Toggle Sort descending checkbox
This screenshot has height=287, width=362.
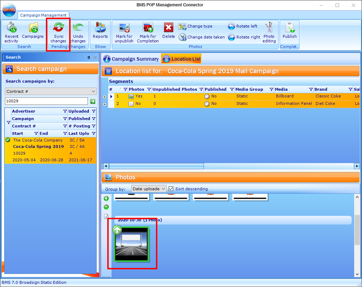point(171,189)
